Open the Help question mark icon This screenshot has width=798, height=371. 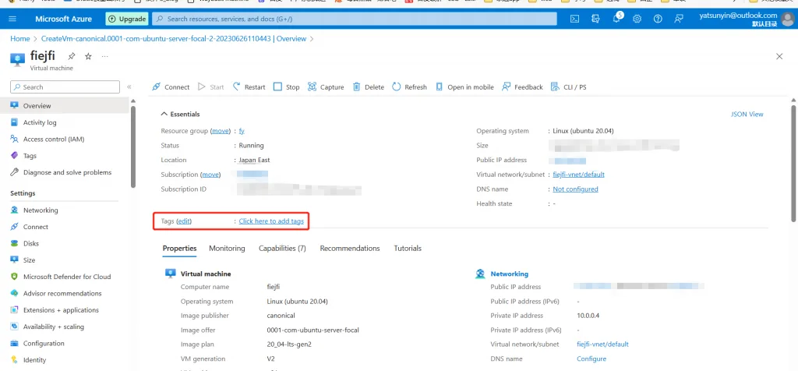(658, 19)
